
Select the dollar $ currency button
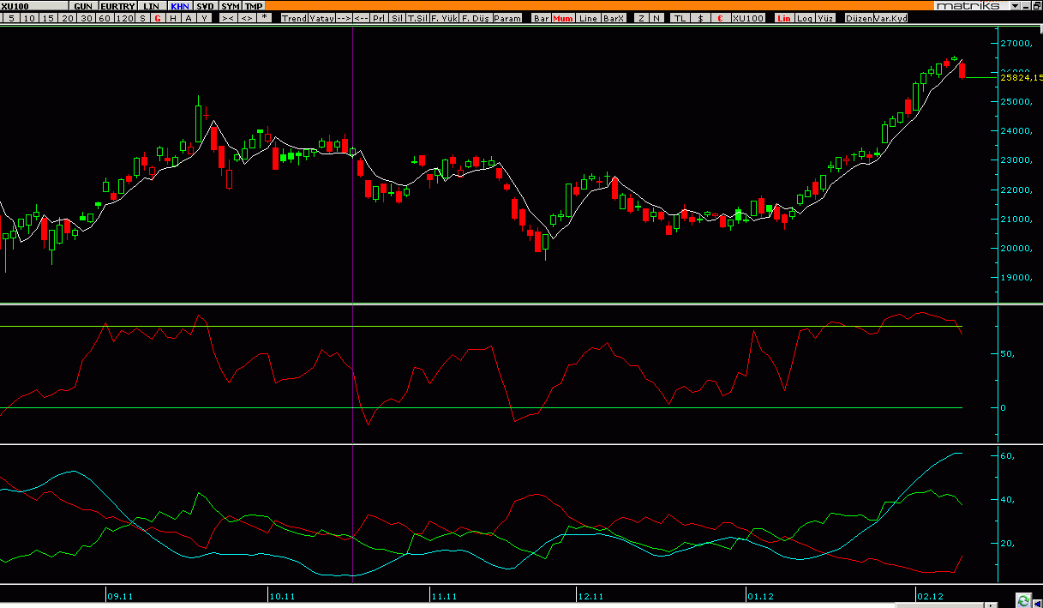coord(701,18)
